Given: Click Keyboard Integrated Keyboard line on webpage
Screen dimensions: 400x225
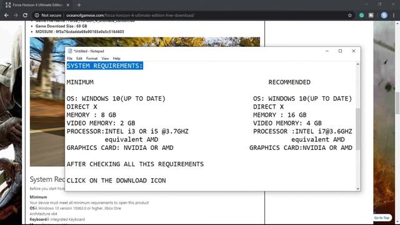Looking at the screenshot, I should click(x=57, y=219).
